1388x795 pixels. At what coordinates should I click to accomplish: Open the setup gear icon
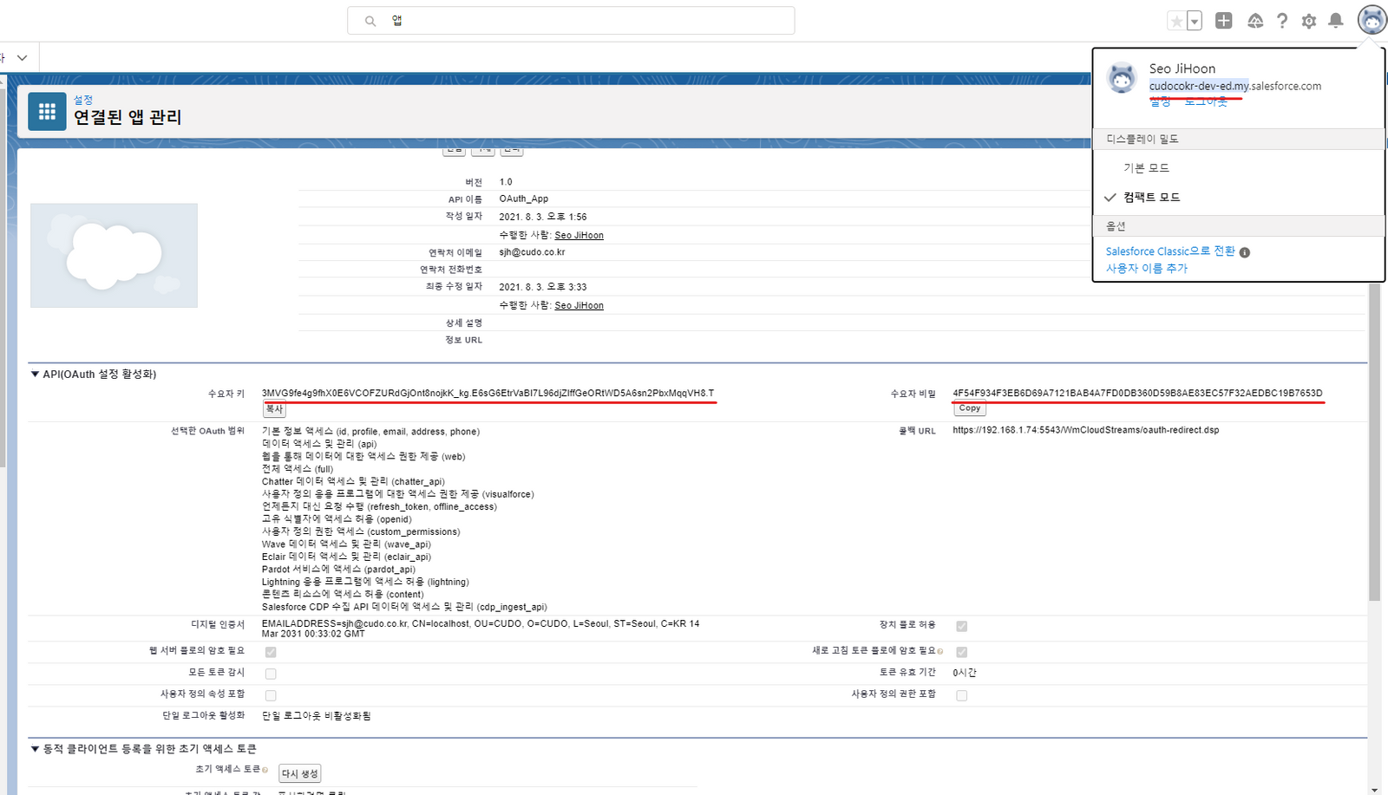[1309, 21]
